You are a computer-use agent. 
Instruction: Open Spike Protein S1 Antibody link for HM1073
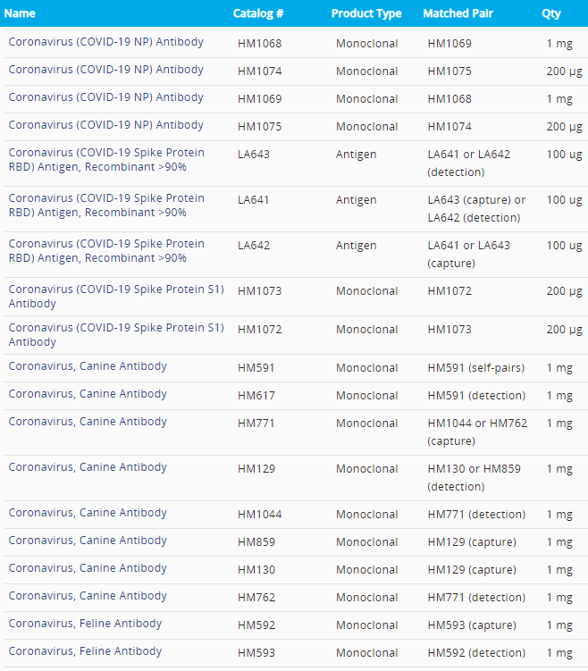click(116, 297)
